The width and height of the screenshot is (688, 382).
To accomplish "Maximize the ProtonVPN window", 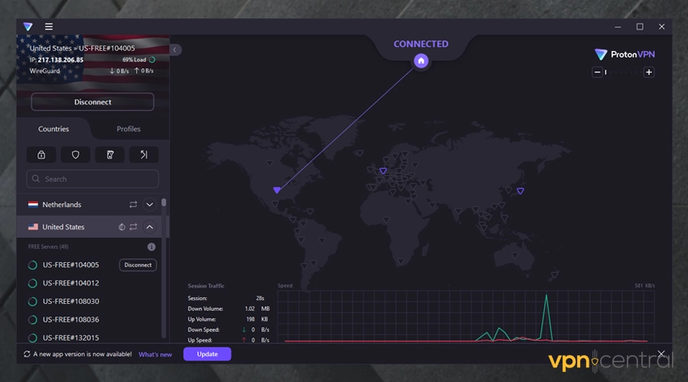I will 640,27.
